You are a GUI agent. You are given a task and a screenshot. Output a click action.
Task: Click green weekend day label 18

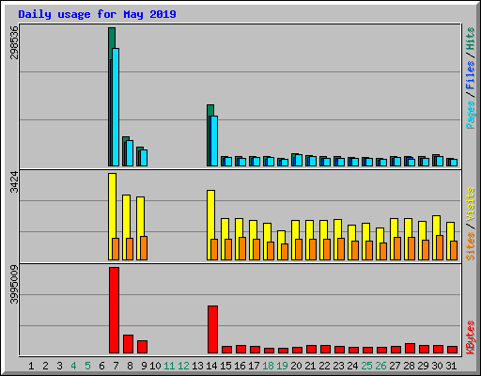point(268,366)
